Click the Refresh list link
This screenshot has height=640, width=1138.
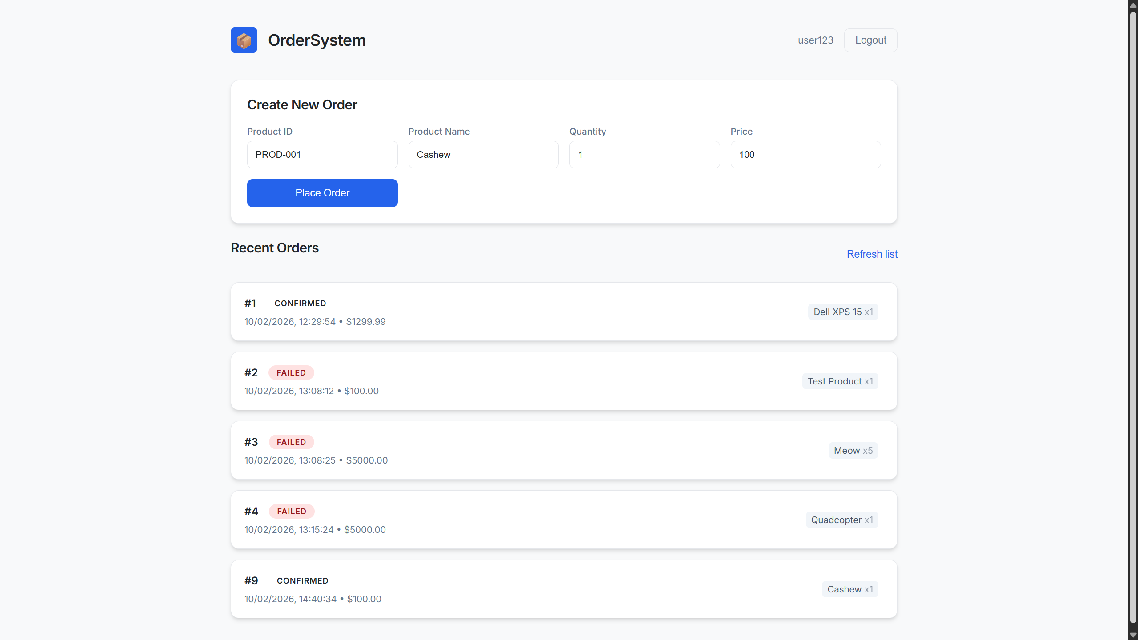click(872, 254)
